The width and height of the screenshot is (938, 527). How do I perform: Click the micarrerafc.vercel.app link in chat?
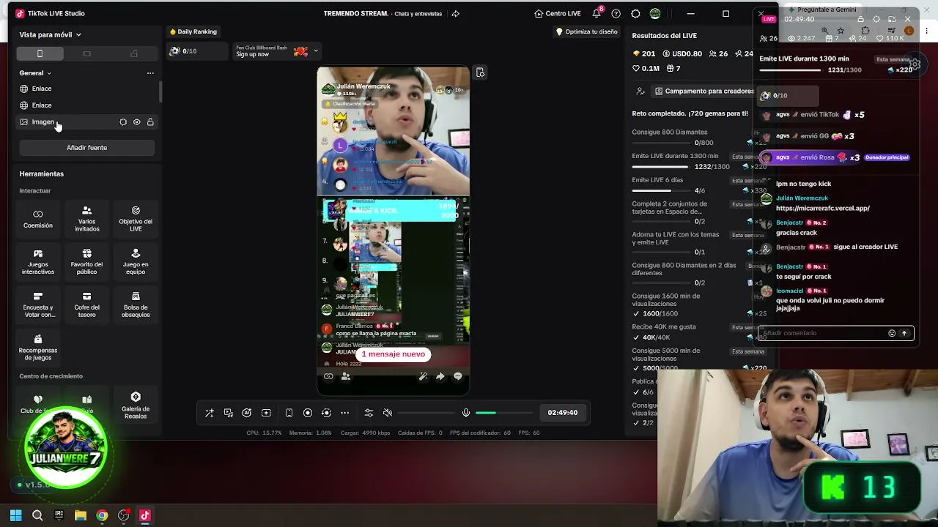(x=823, y=209)
